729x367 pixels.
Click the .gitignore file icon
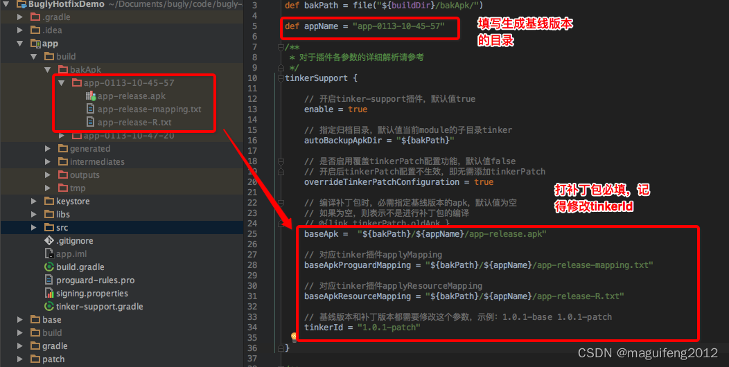tap(49, 241)
